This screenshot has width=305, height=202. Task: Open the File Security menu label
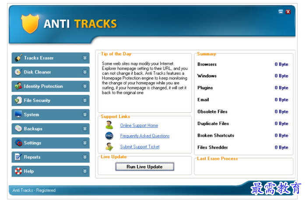click(x=37, y=101)
